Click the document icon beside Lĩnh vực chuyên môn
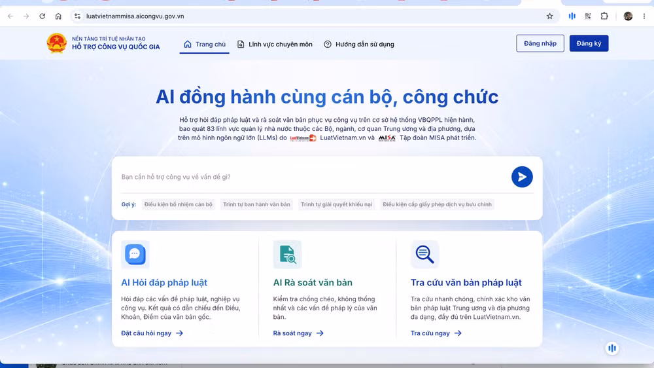654x368 pixels. pos(241,45)
